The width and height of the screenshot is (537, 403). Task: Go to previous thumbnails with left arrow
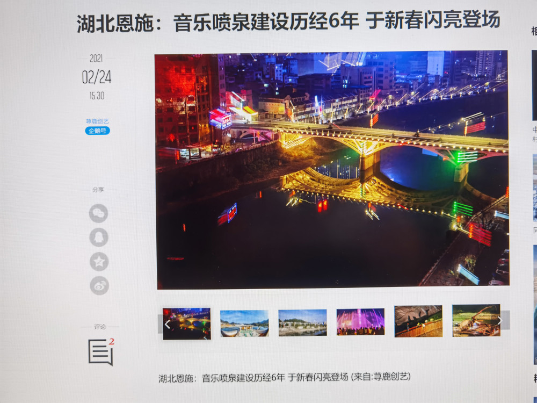(167, 324)
